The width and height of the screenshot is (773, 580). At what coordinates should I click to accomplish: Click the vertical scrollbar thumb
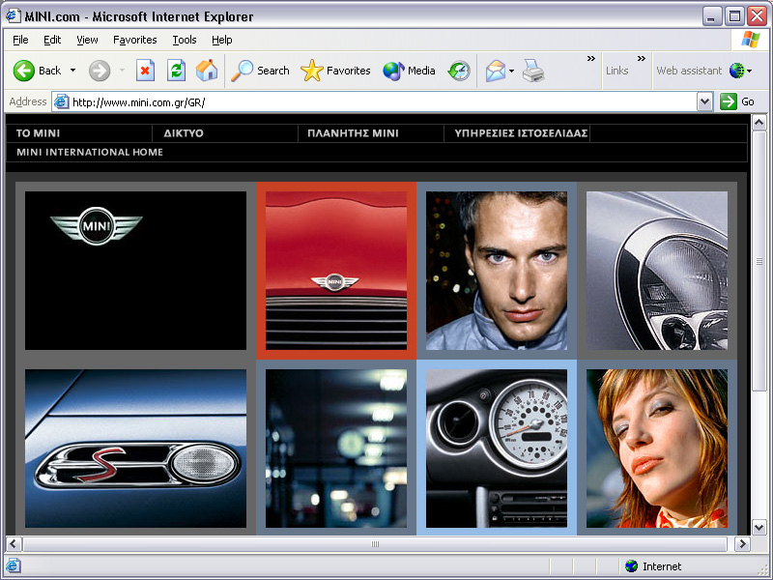click(759, 261)
